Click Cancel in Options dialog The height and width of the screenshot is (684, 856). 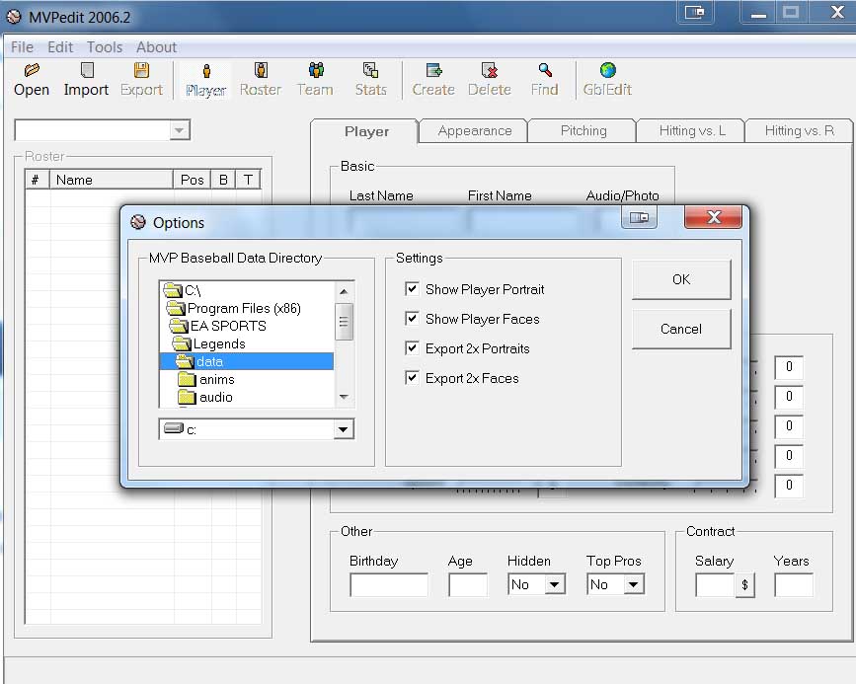[681, 330]
